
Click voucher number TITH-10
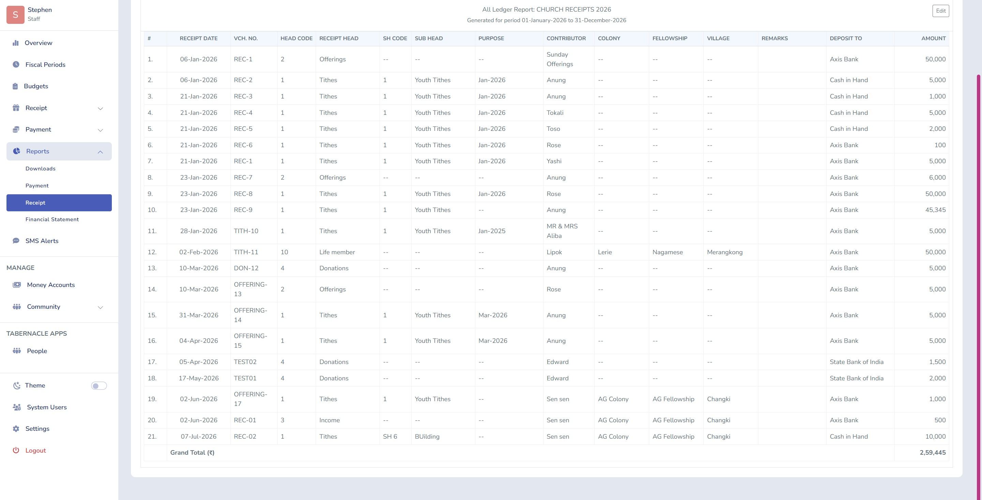click(246, 231)
